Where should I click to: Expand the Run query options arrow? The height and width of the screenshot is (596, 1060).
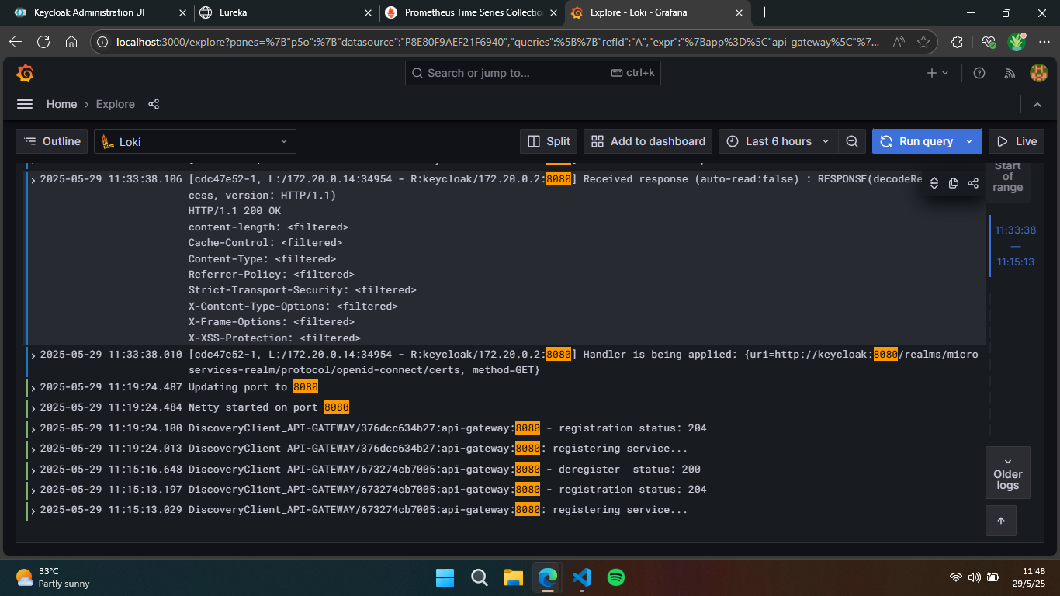click(969, 141)
